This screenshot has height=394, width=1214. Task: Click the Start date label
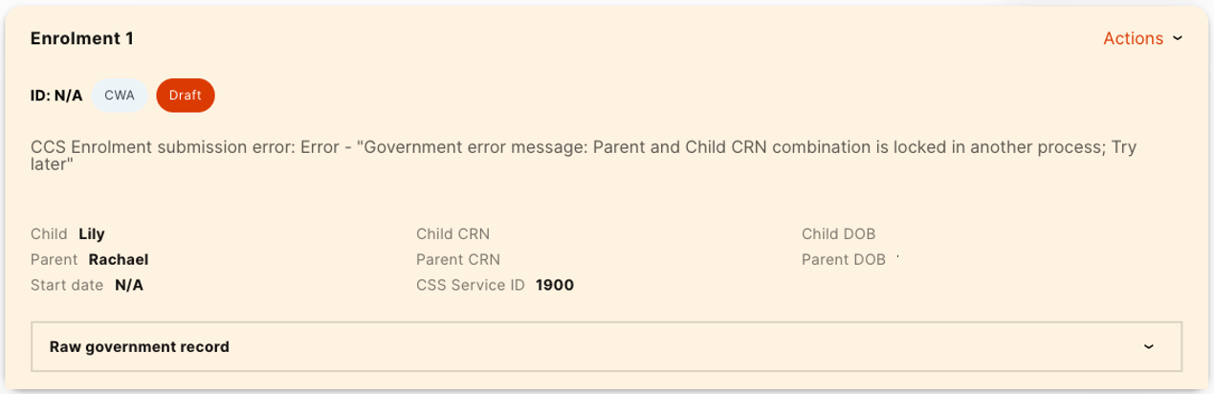[x=67, y=285]
